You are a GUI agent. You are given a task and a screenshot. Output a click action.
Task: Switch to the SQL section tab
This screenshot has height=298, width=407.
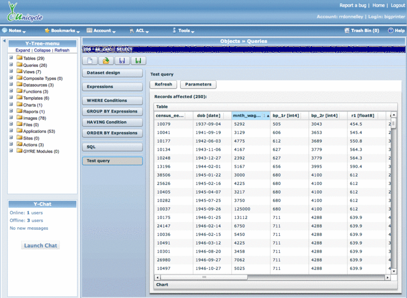pyautogui.click(x=112, y=147)
